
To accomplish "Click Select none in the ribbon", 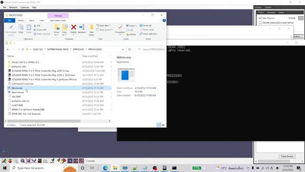I will pos(147,30).
